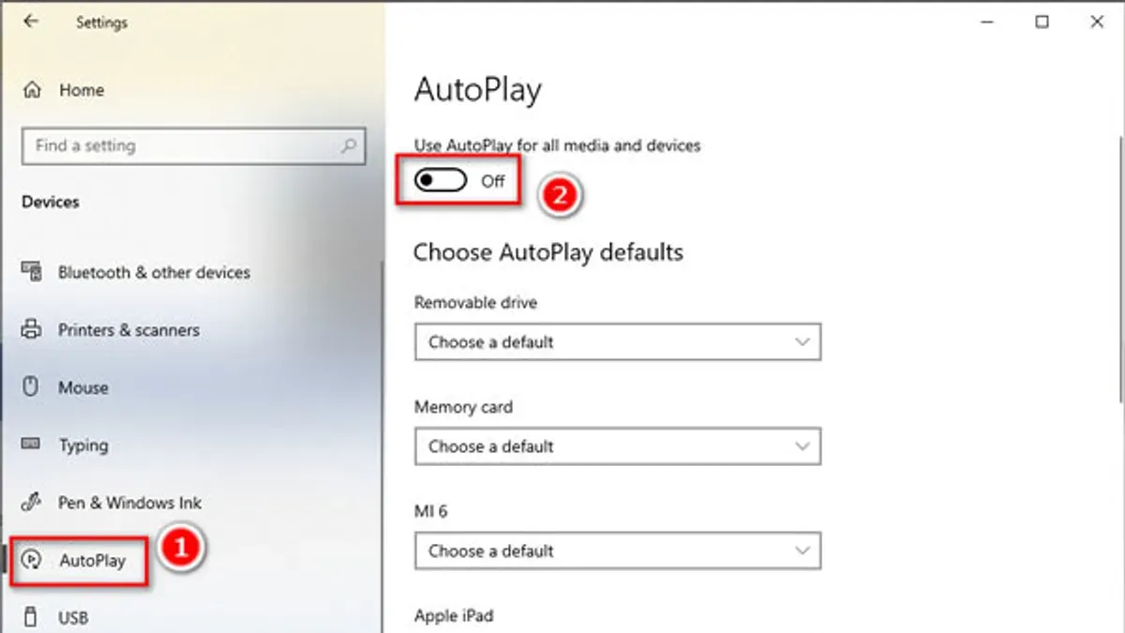Click the Off label beside the toggle

tap(493, 181)
